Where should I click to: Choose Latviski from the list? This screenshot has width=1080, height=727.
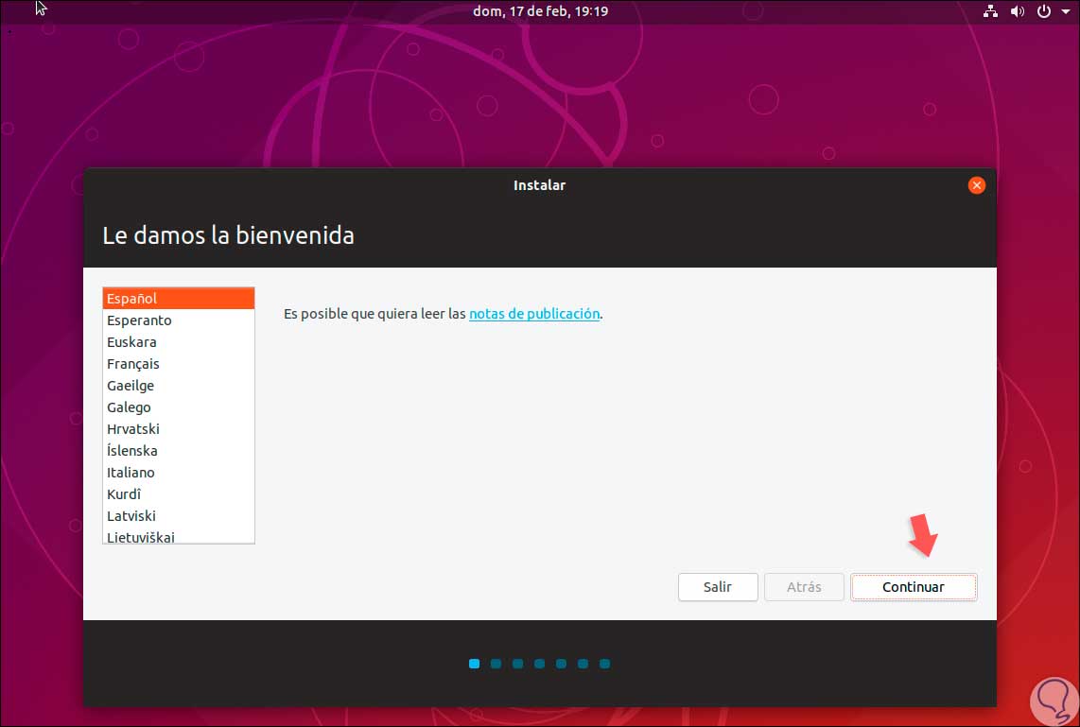click(x=179, y=515)
